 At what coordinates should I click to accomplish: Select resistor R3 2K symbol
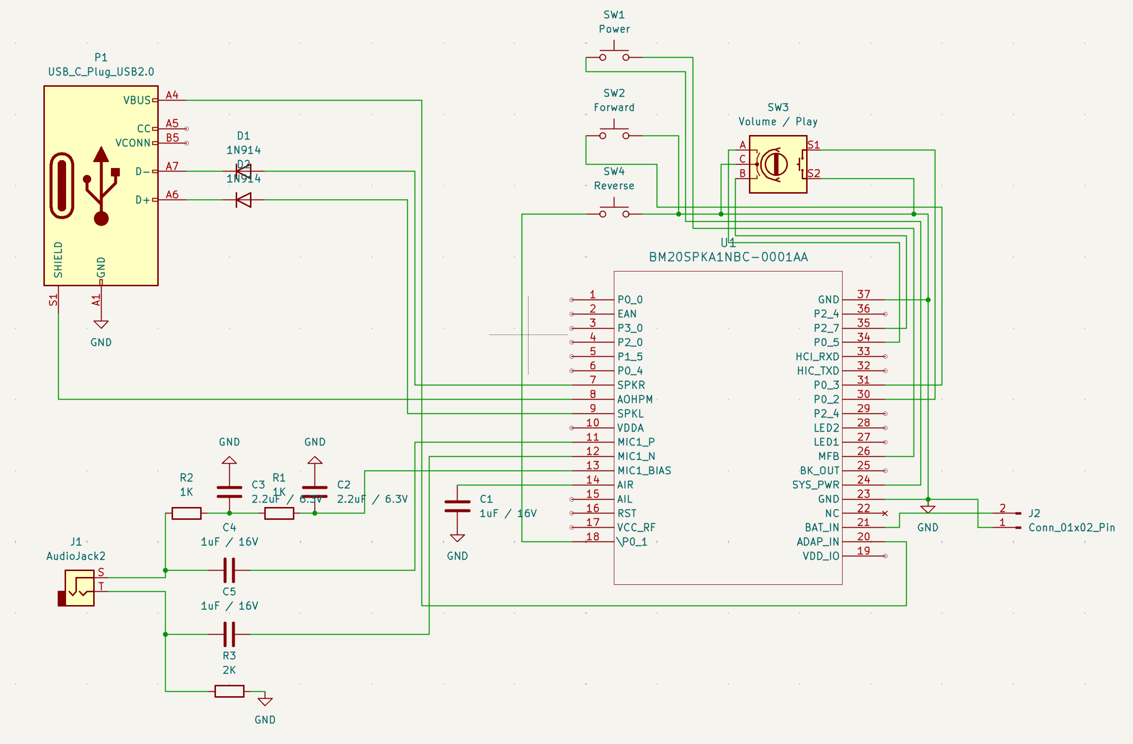tap(229, 691)
